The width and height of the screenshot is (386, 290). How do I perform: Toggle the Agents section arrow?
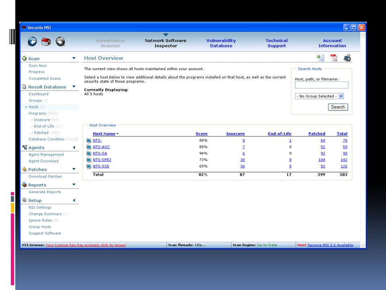click(x=74, y=147)
